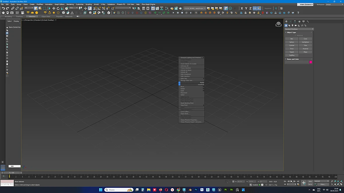Restrict transform to Z axis

pos(250,8)
